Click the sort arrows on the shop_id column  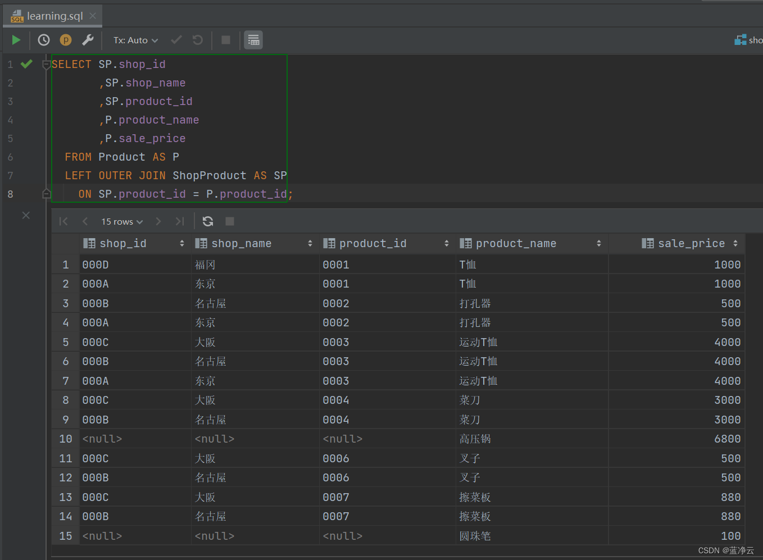[x=182, y=243]
